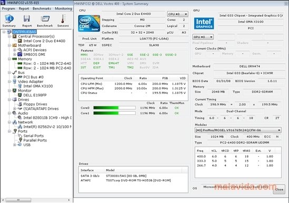Click the Video Adapter icon
The image size is (289, 203).
[15, 82]
